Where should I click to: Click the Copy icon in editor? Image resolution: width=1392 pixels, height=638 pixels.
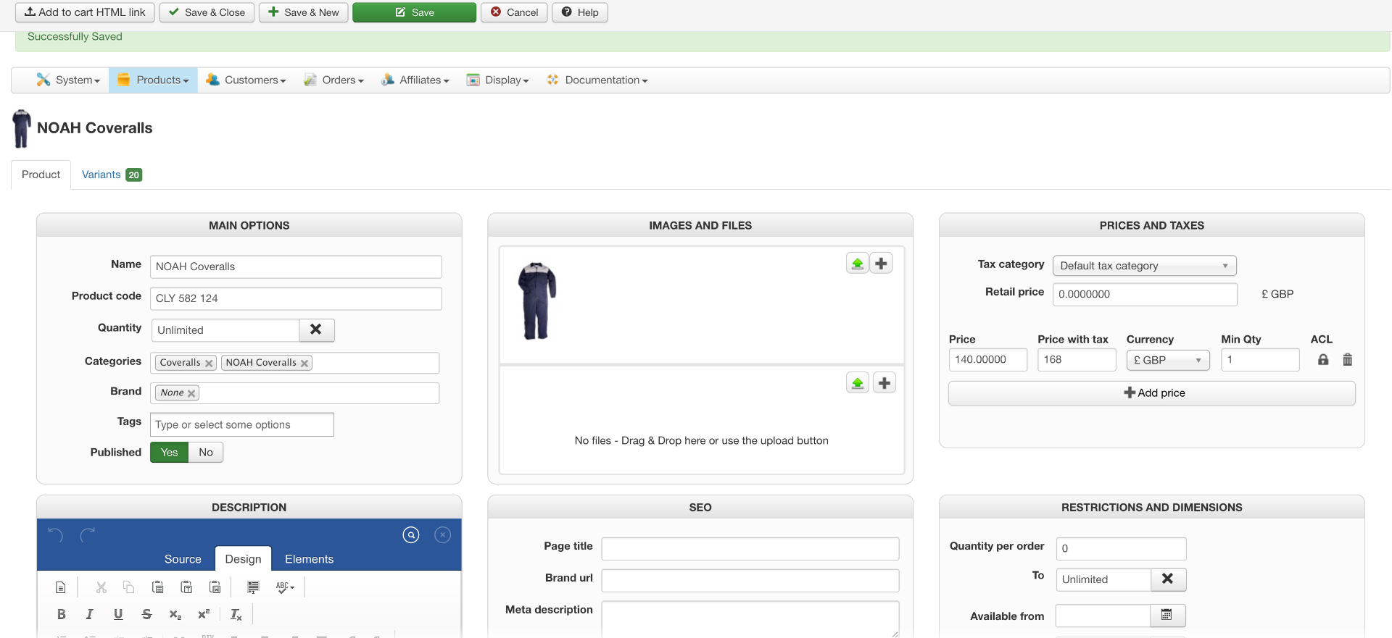pyautogui.click(x=129, y=587)
